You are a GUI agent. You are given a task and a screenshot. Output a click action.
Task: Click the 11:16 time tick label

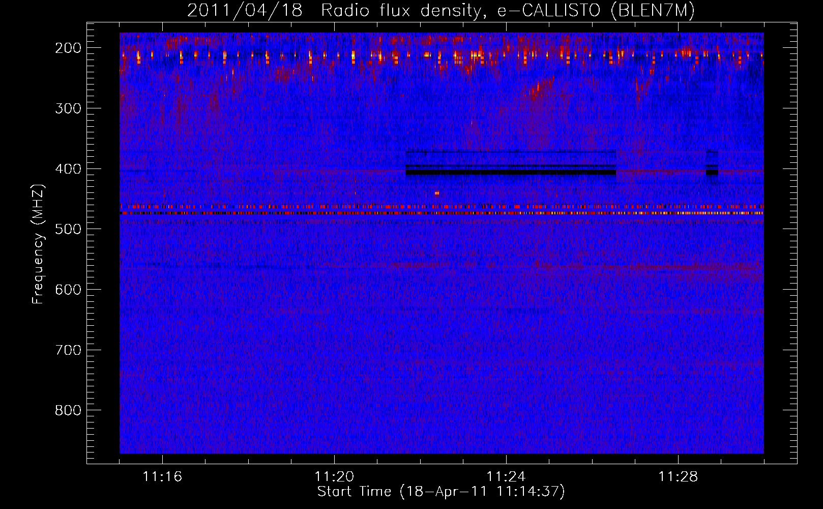(x=162, y=476)
